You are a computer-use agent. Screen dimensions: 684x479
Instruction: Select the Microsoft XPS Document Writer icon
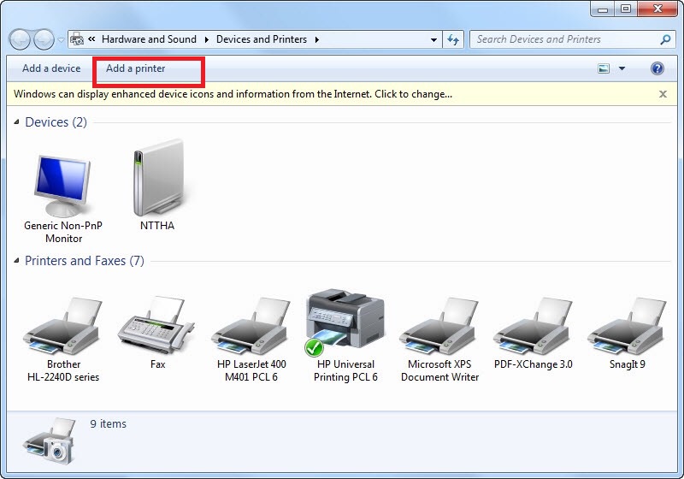(x=439, y=325)
